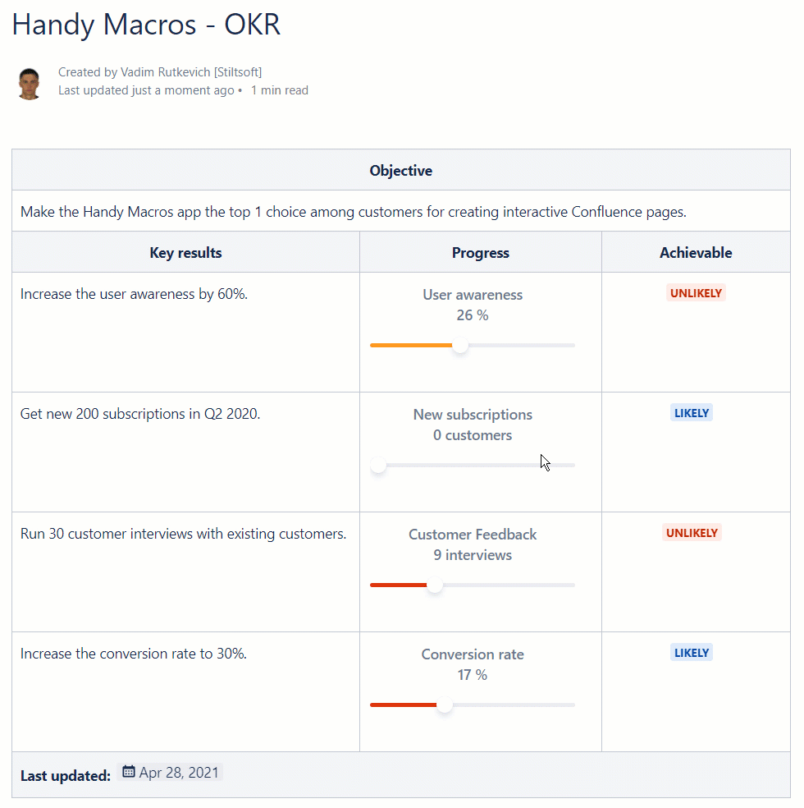
Task: Toggle the UNLIKELY status for user awareness
Action: (x=696, y=292)
